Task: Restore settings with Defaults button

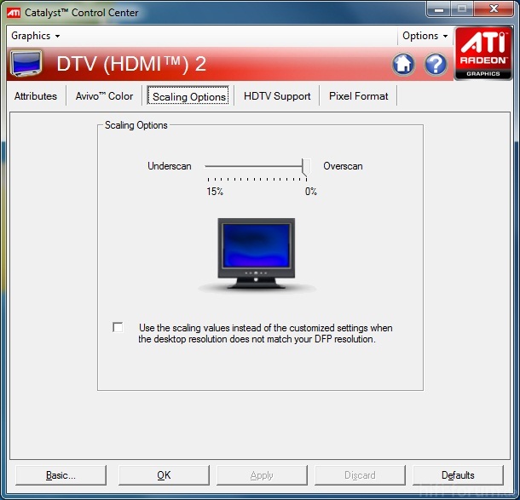Action: [458, 475]
